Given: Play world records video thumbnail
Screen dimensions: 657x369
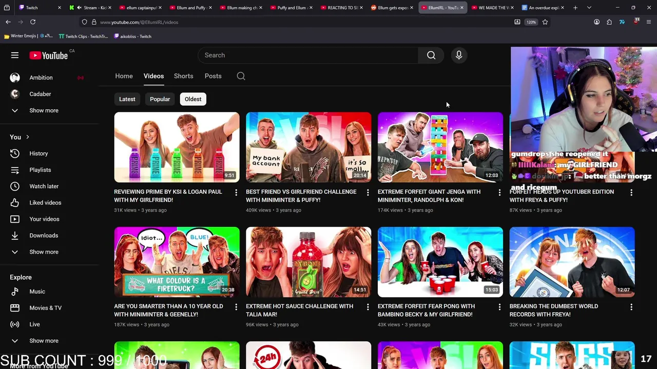Looking at the screenshot, I should (572, 262).
